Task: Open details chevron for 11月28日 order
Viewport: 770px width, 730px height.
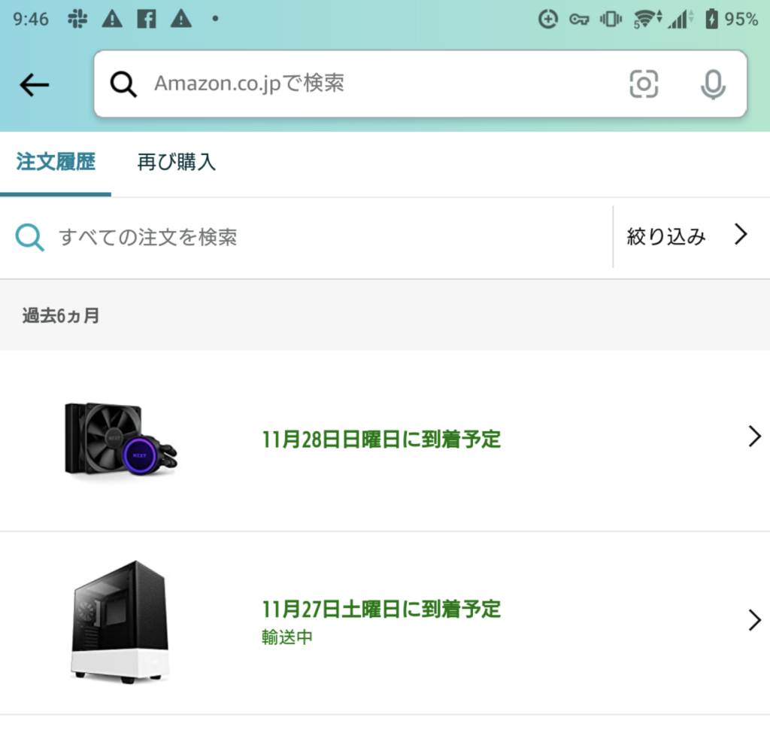Action: [x=755, y=437]
